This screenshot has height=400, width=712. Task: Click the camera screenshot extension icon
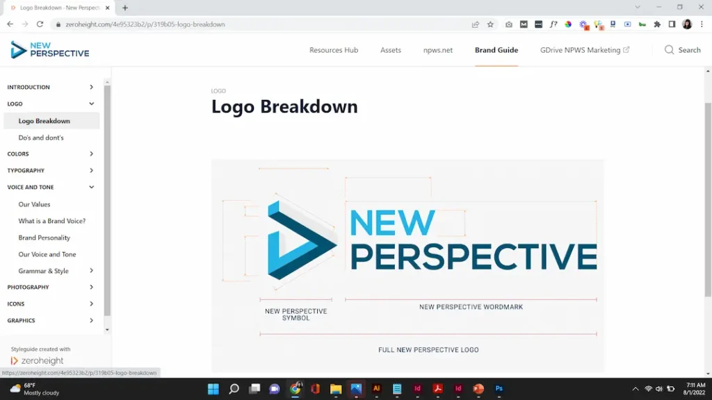[x=508, y=24]
